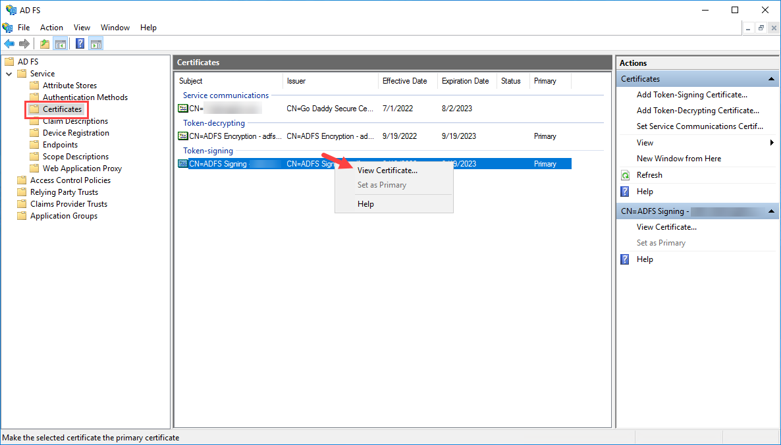Choose View Certificate... from context menu
Viewport: 781px width, 445px height.
coord(387,170)
